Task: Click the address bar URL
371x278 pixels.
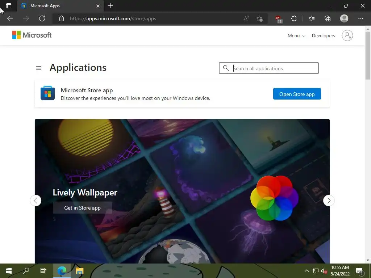Action: 113,19
